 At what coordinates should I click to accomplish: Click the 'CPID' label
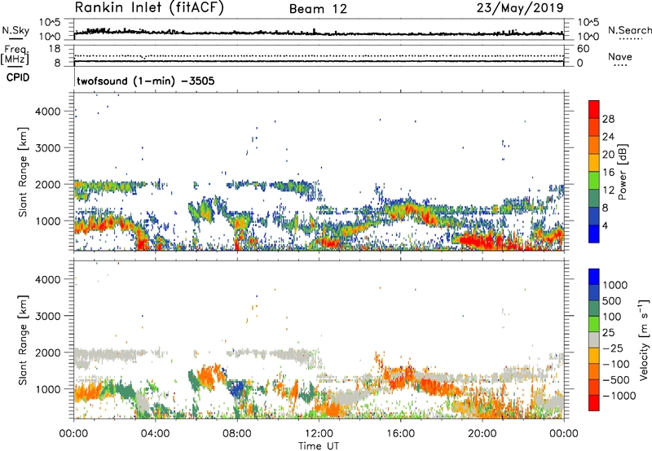(18, 77)
